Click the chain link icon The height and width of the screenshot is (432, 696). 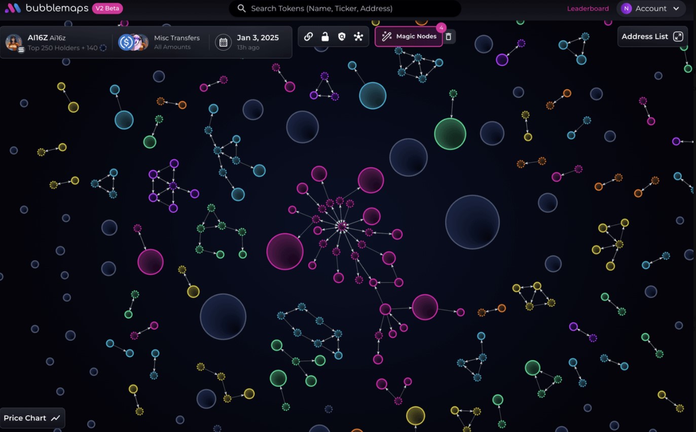coord(308,37)
